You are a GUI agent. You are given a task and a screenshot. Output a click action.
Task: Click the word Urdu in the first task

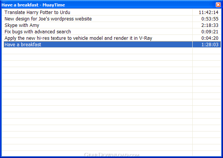[x=65, y=13]
